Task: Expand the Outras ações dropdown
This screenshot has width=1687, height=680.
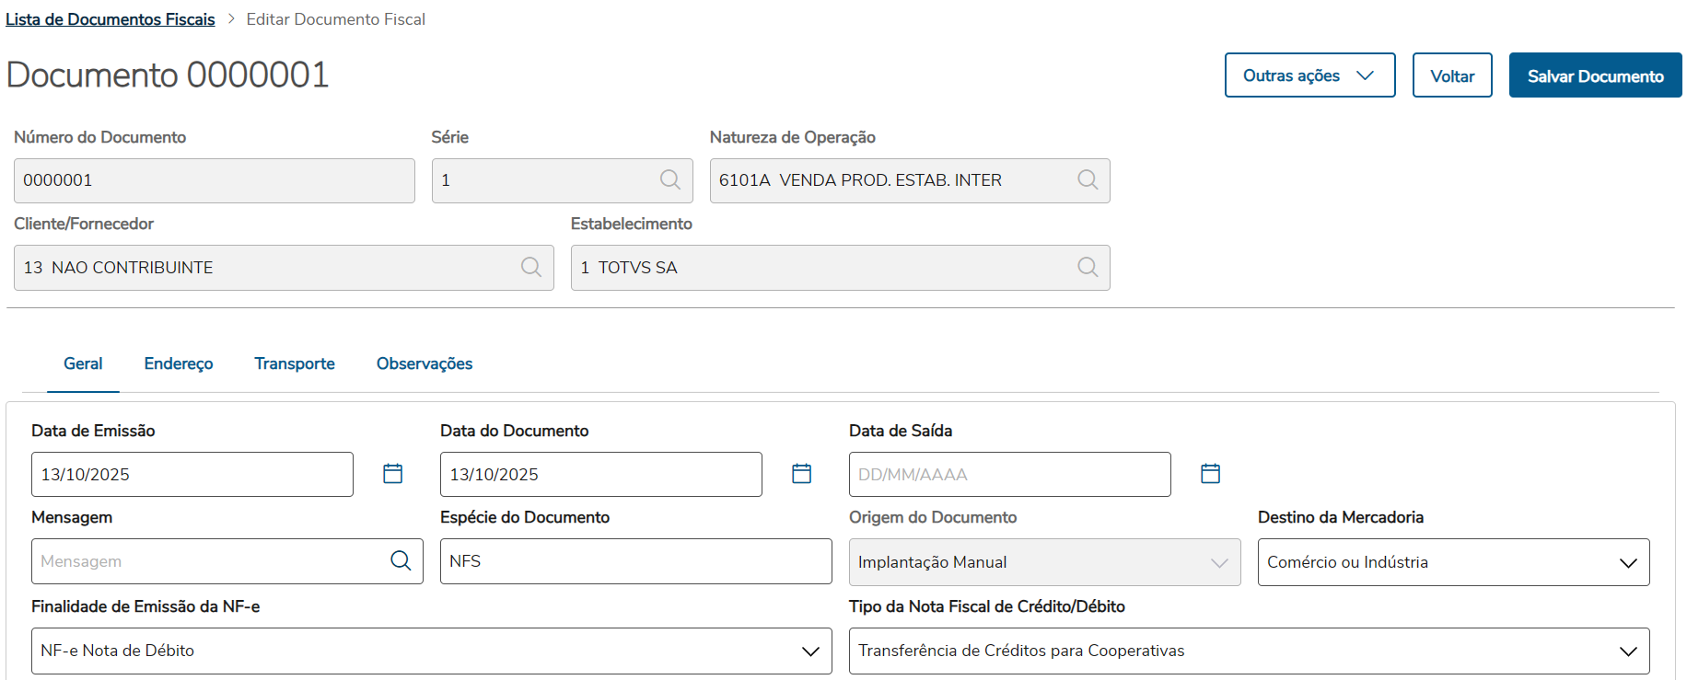Action: (1309, 75)
